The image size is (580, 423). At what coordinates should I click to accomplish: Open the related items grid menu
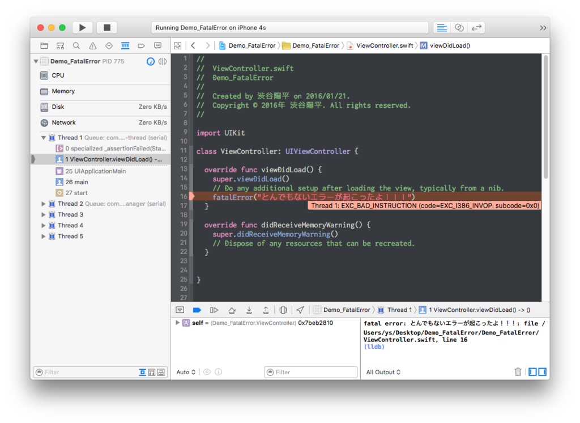177,45
